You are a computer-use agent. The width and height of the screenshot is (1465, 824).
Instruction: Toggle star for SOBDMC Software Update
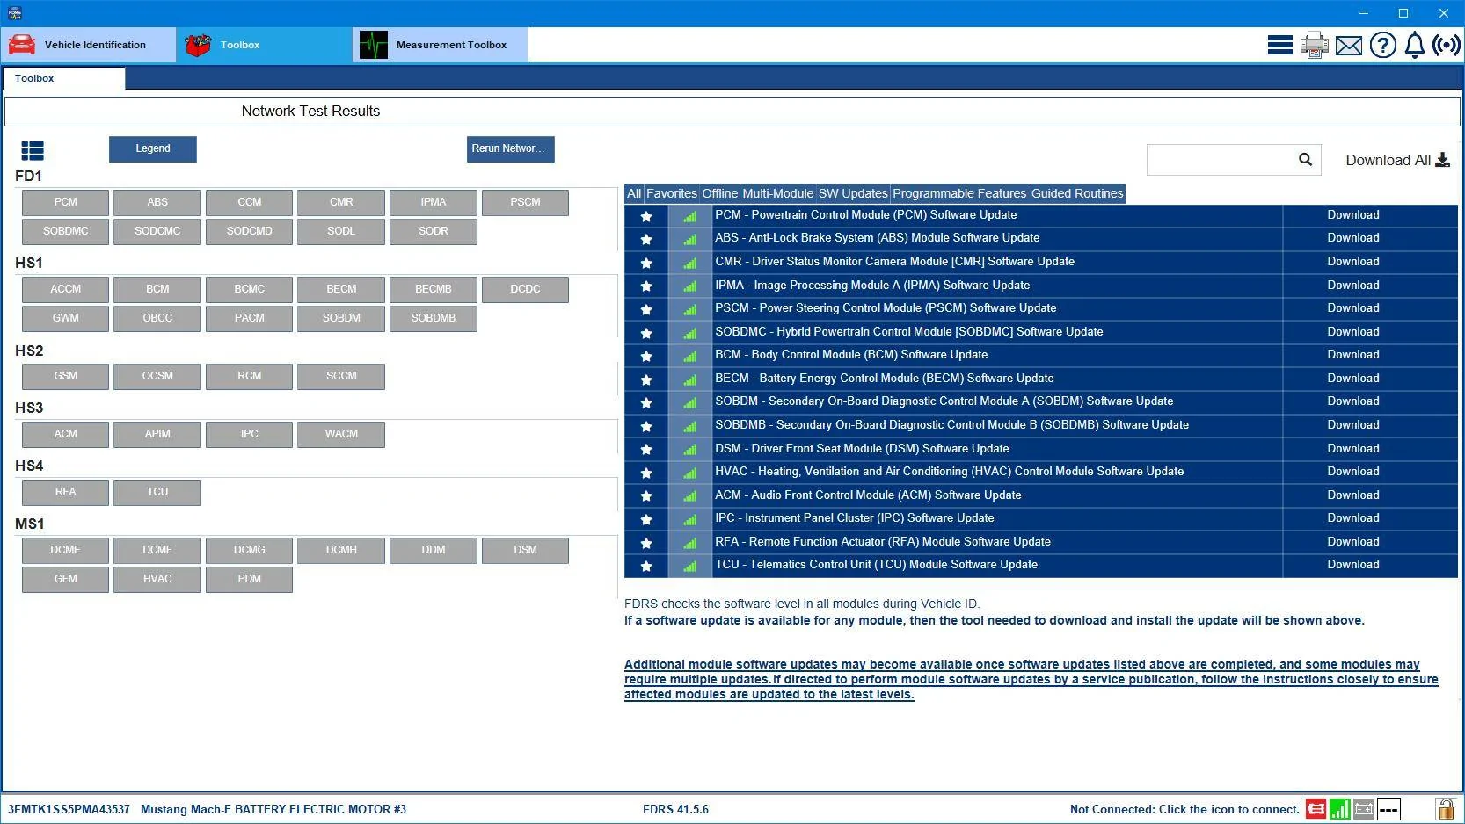(x=646, y=333)
